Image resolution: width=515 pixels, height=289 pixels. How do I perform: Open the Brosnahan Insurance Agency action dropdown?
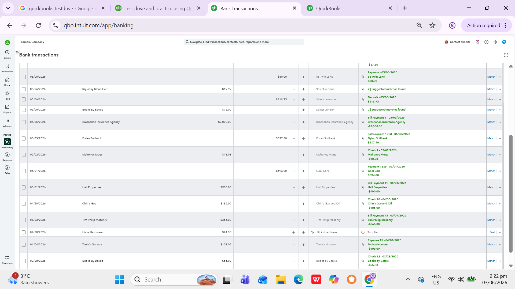[x=500, y=122]
